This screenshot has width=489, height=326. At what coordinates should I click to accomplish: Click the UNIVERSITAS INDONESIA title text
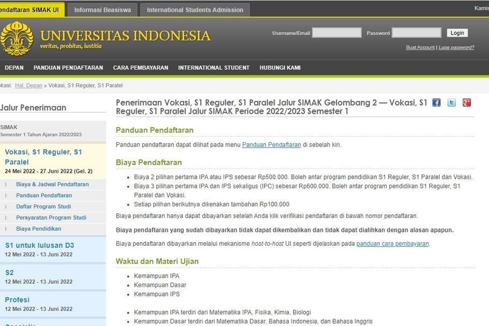(x=125, y=36)
